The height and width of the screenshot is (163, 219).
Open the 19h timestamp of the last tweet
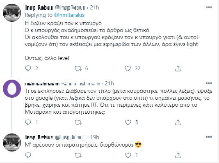95,137
